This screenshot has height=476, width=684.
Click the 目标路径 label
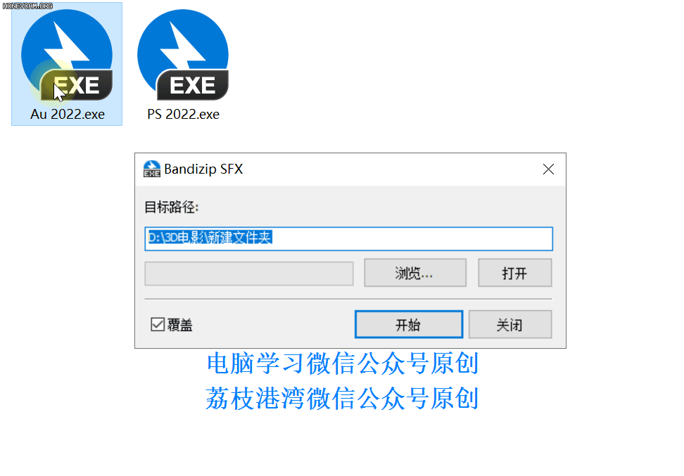pyautogui.click(x=172, y=207)
